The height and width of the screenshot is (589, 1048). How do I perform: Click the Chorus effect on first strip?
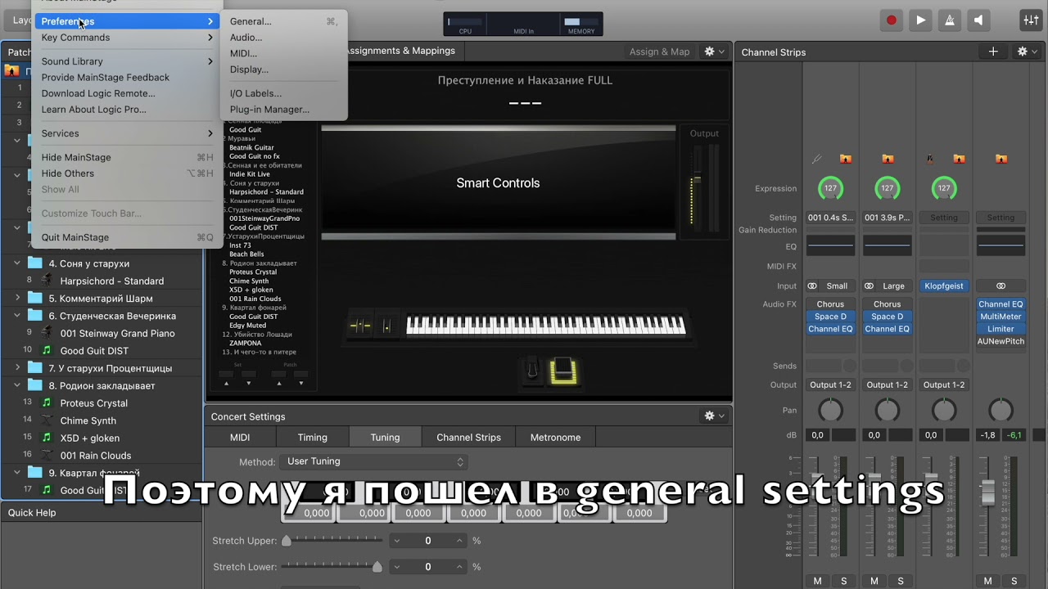(x=830, y=304)
